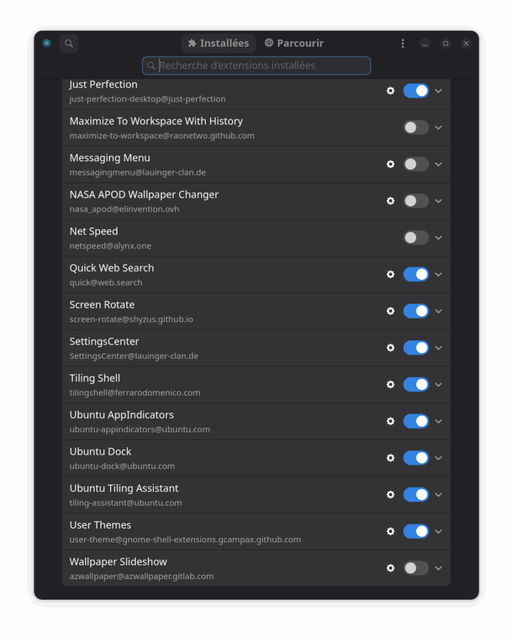Image resolution: width=513 pixels, height=637 pixels.
Task: Expand Ubuntu AppIndicators row details
Action: point(438,421)
